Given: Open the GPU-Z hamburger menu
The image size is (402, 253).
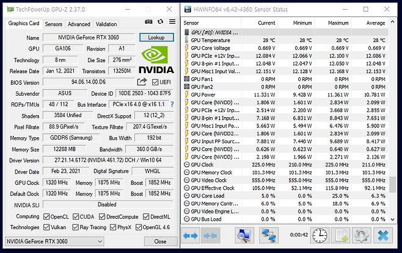Looking at the screenshot, I should [x=172, y=21].
